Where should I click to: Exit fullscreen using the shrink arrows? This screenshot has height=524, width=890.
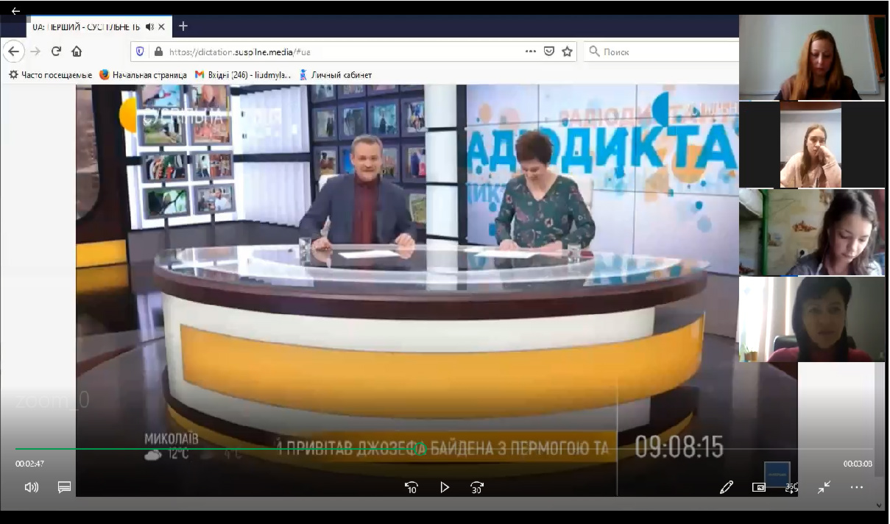click(x=824, y=487)
